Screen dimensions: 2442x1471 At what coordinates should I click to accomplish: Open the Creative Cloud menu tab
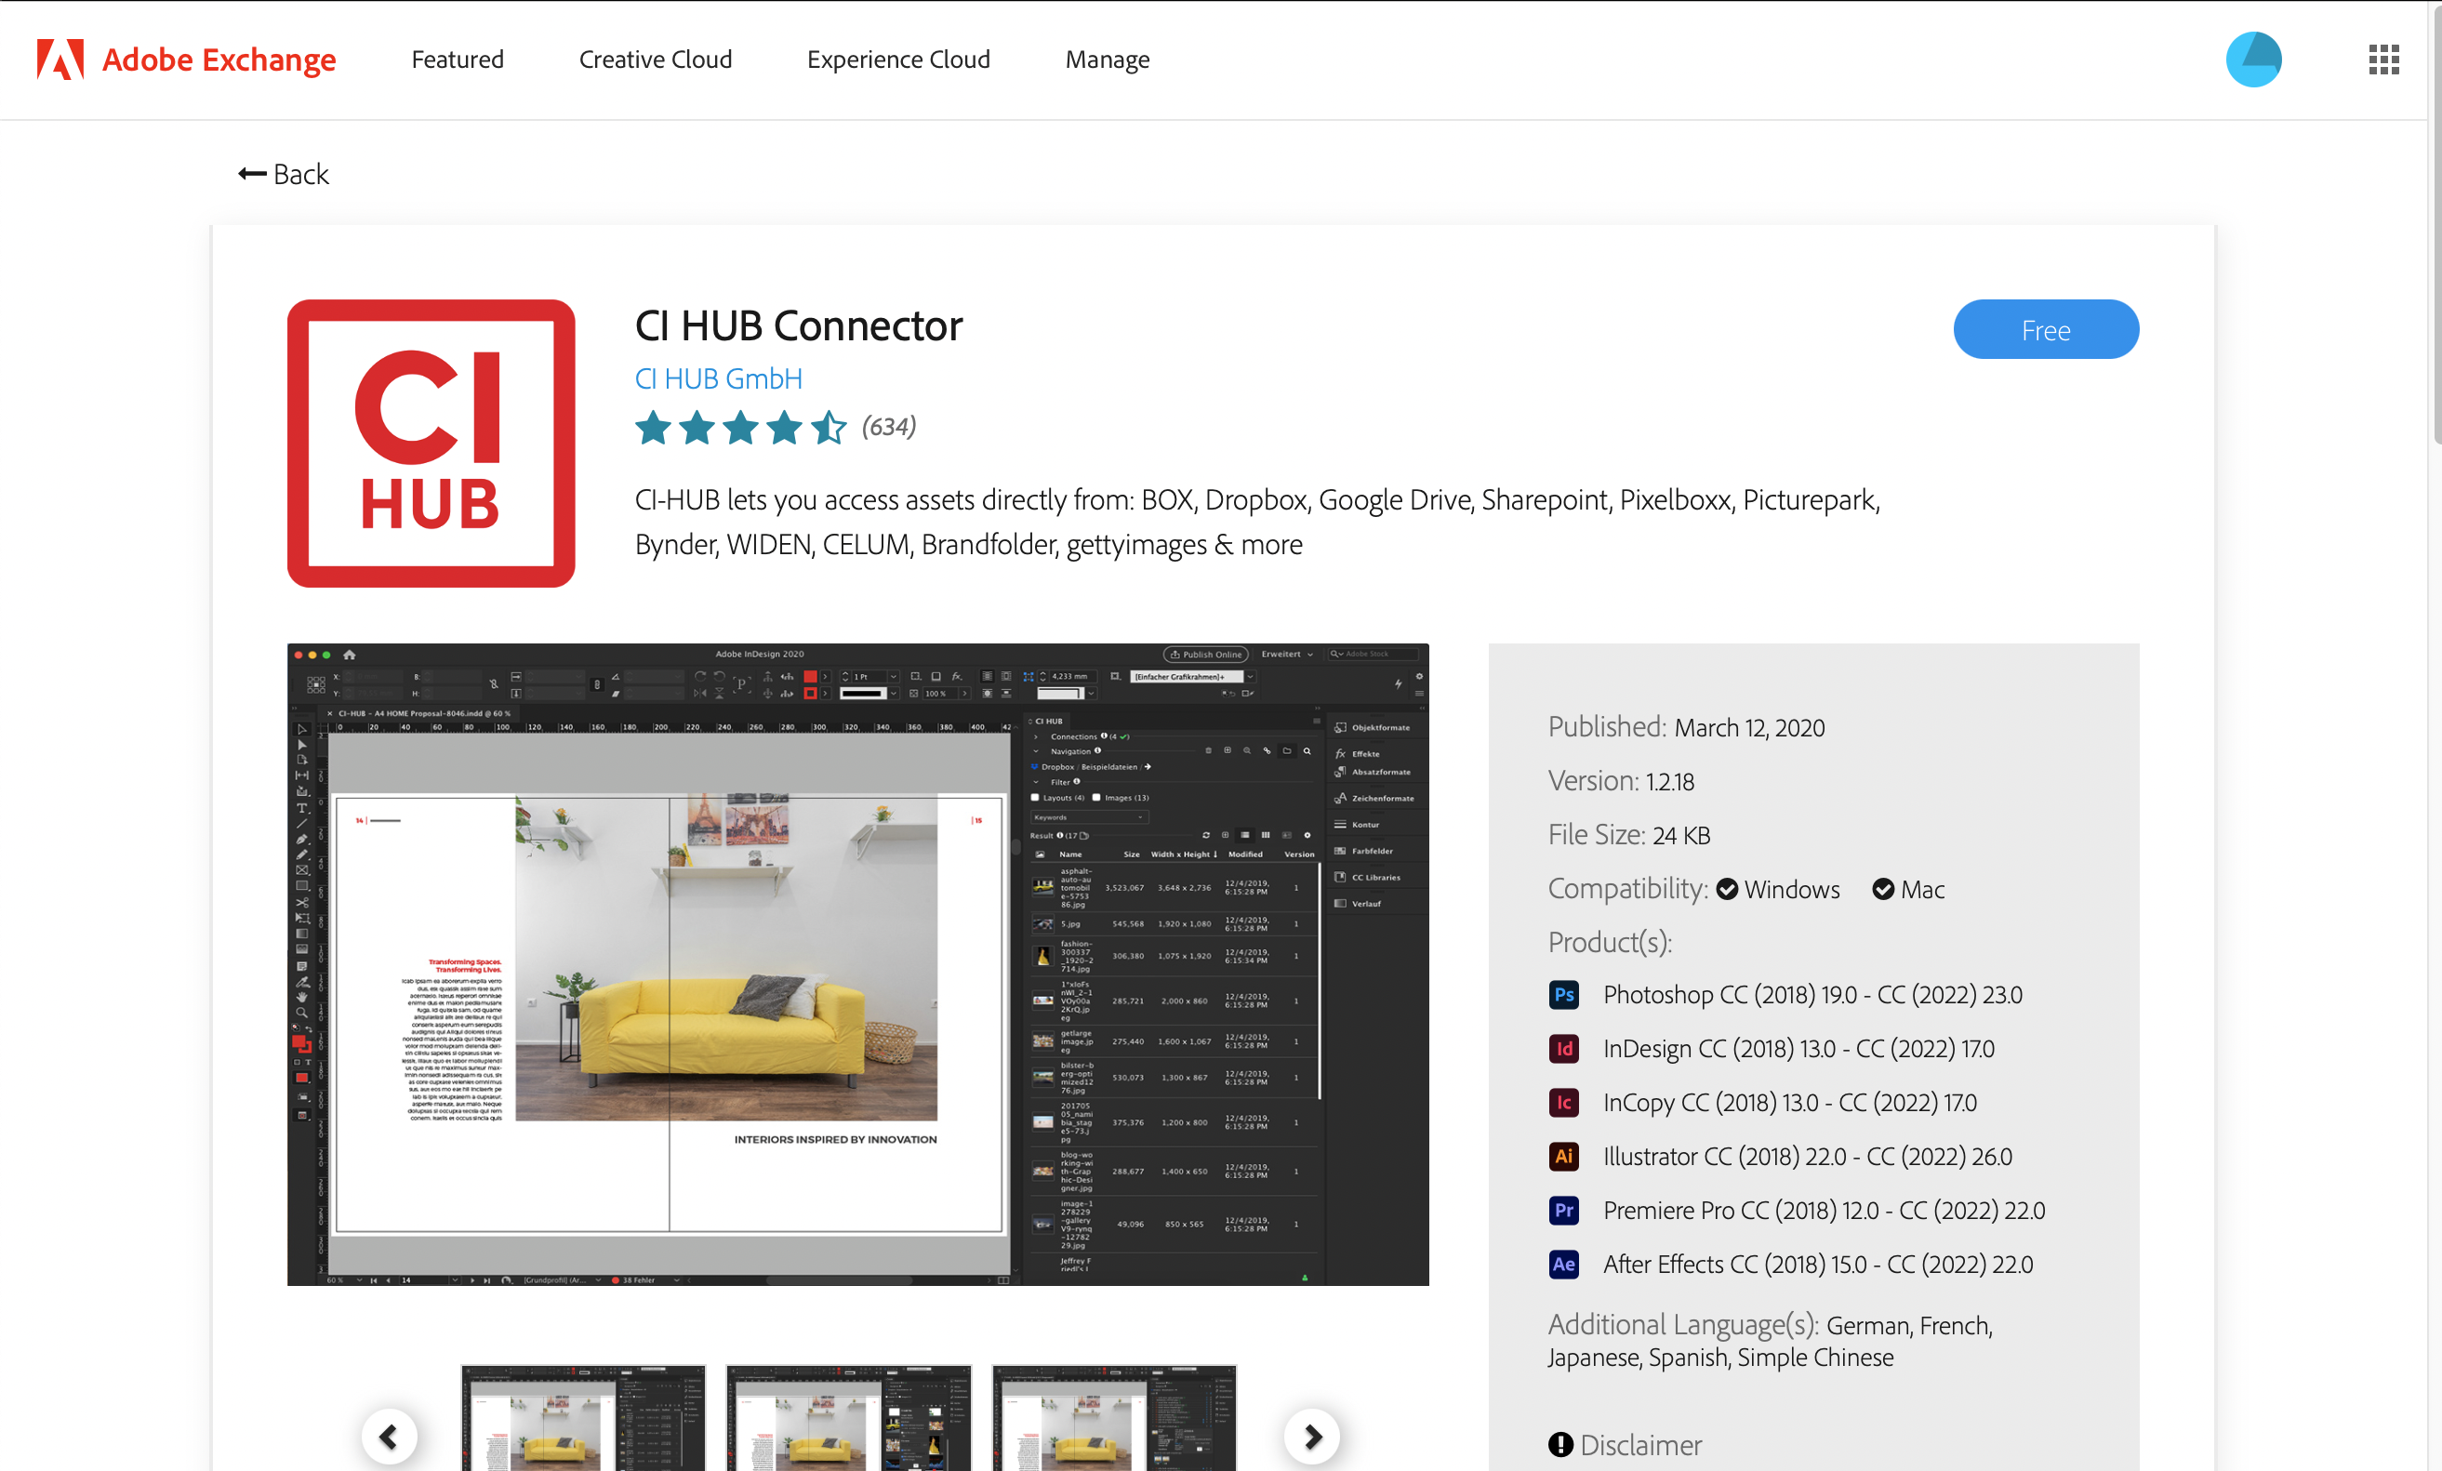(x=656, y=60)
